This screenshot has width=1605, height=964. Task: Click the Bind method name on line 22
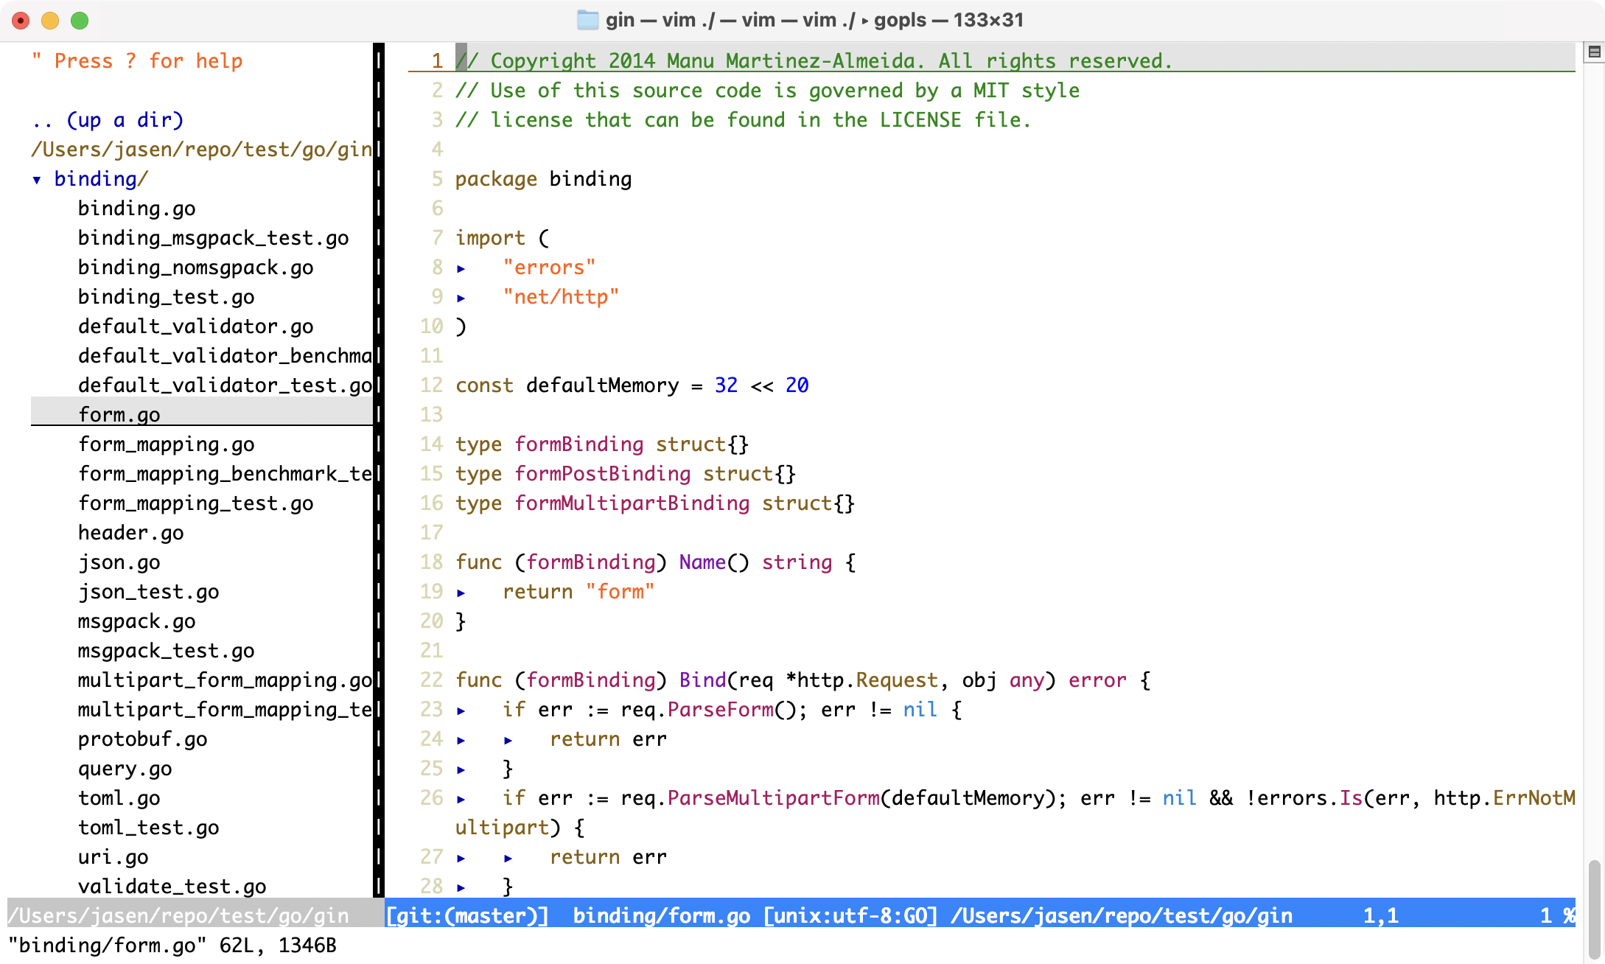[703, 680]
